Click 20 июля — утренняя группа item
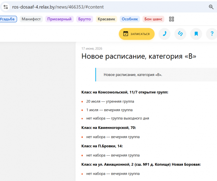The image size is (217, 181). [x=110, y=101]
